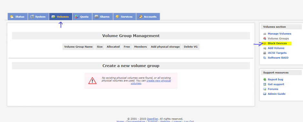Open the Shares tab

pyautogui.click(x=103, y=17)
